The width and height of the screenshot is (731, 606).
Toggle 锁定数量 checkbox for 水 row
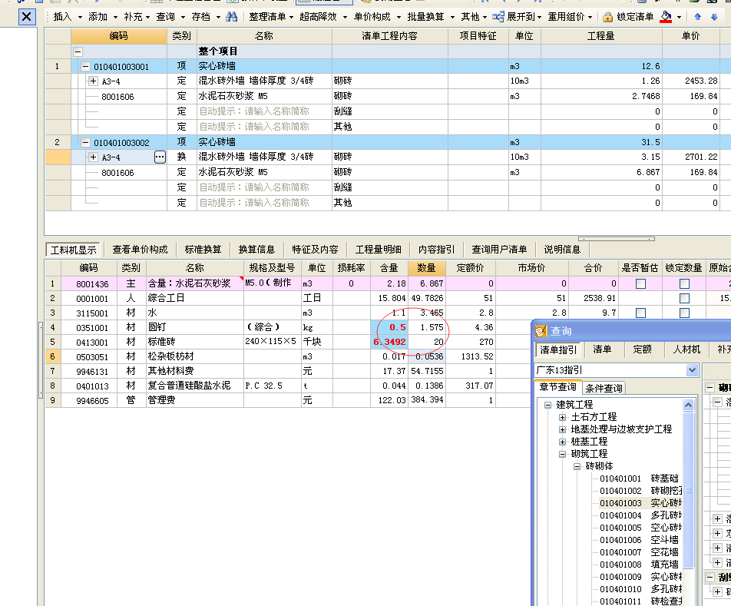(x=684, y=313)
